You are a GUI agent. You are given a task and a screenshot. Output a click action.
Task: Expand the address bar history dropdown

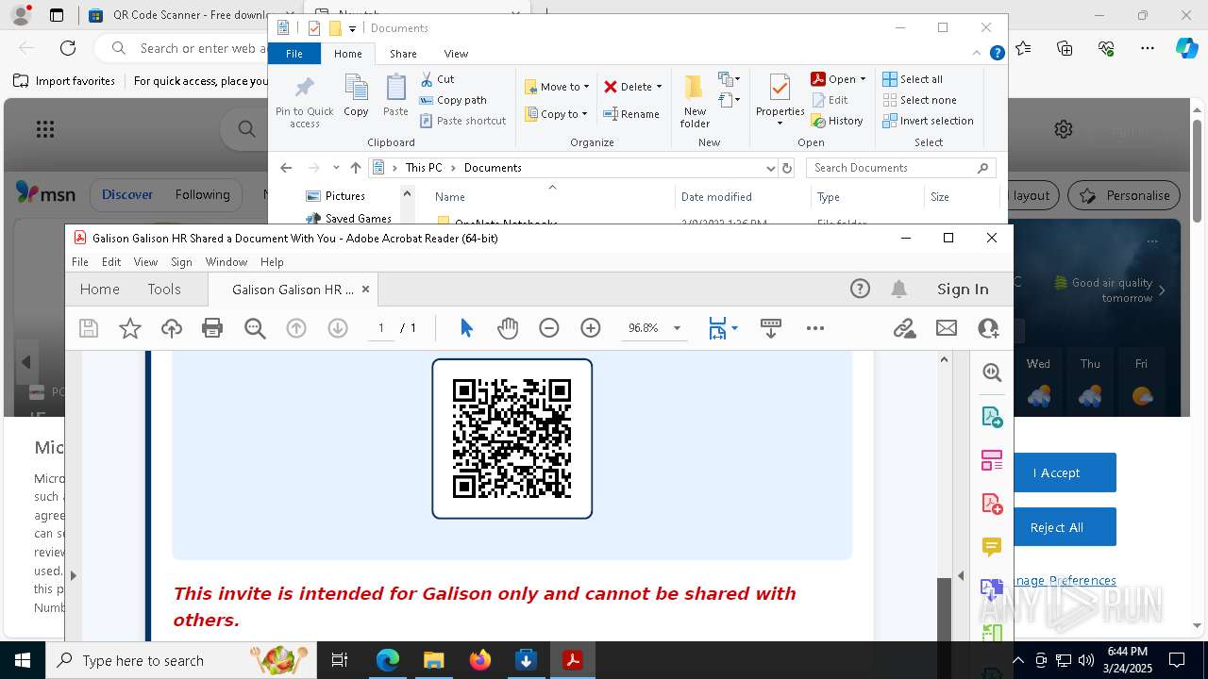tap(770, 168)
